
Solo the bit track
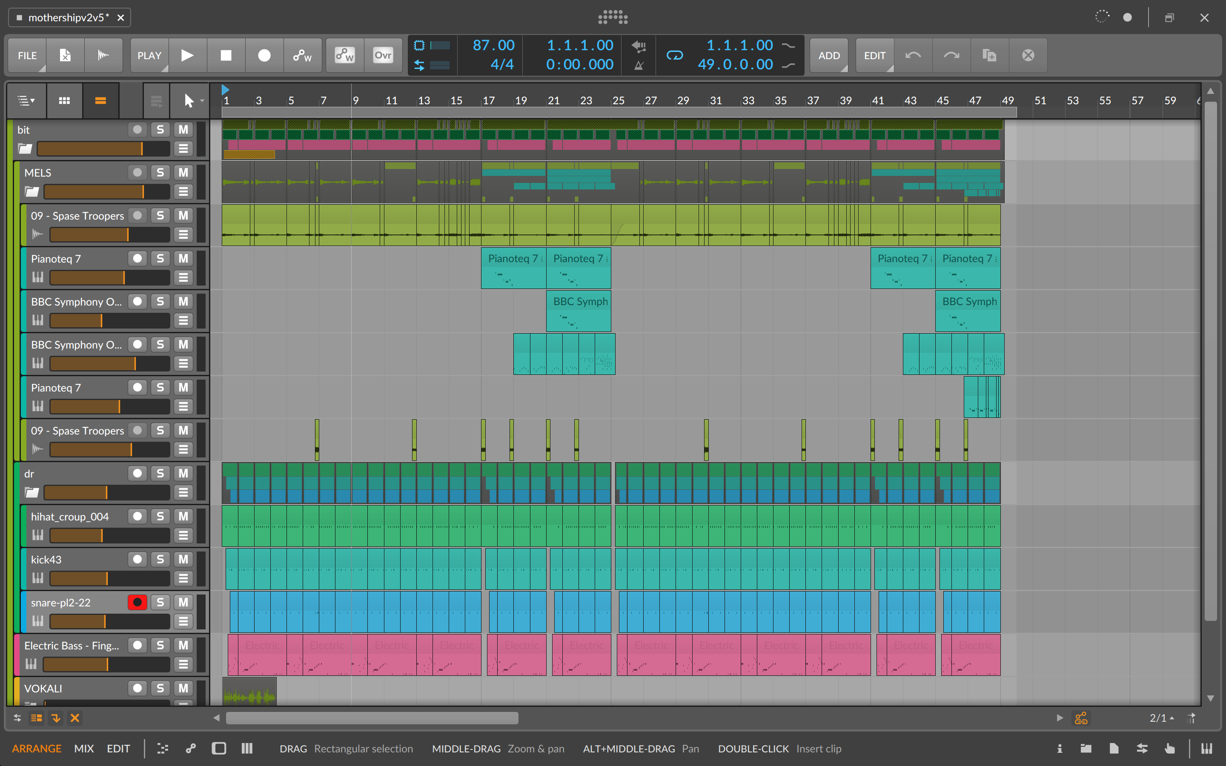[x=160, y=130]
